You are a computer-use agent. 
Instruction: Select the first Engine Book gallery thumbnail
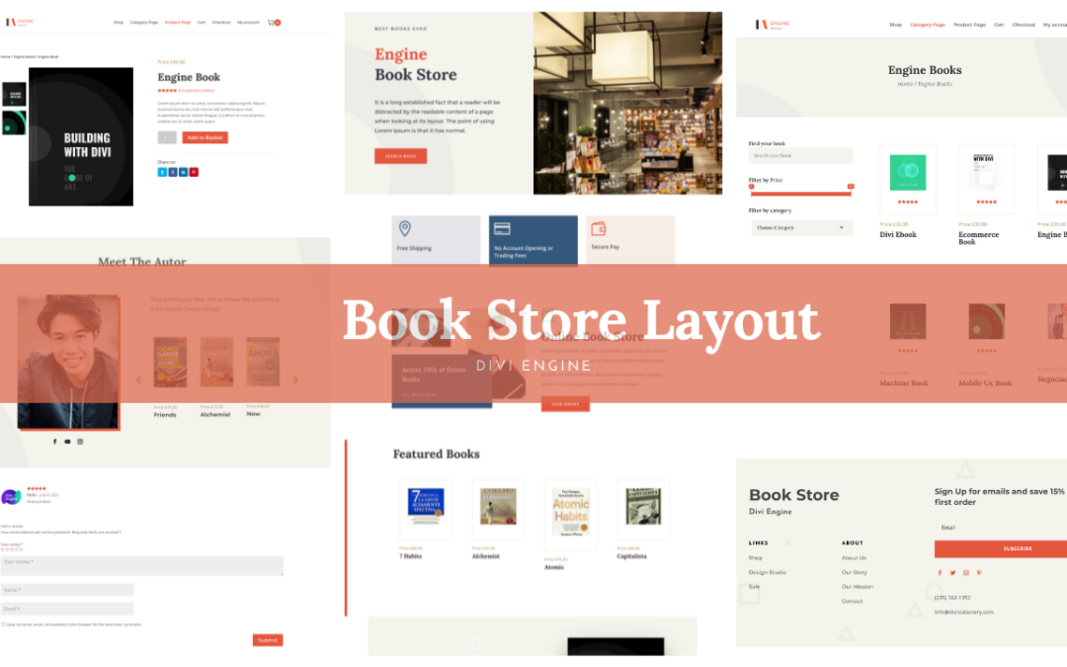point(14,94)
